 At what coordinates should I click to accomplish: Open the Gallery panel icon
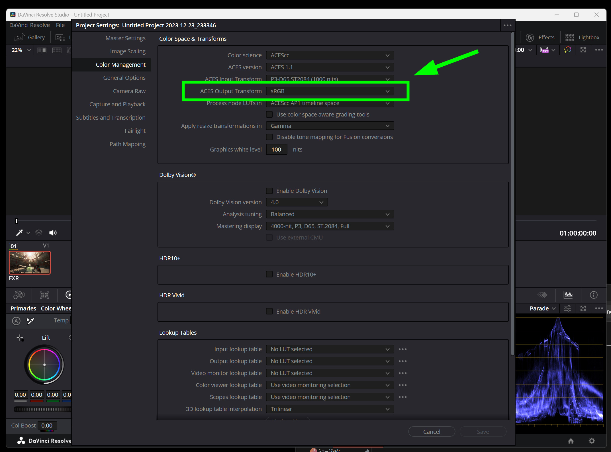pos(19,37)
